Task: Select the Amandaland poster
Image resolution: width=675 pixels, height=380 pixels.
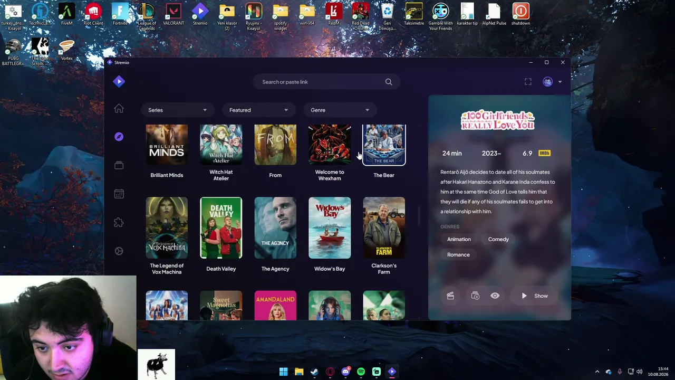Action: (275, 306)
